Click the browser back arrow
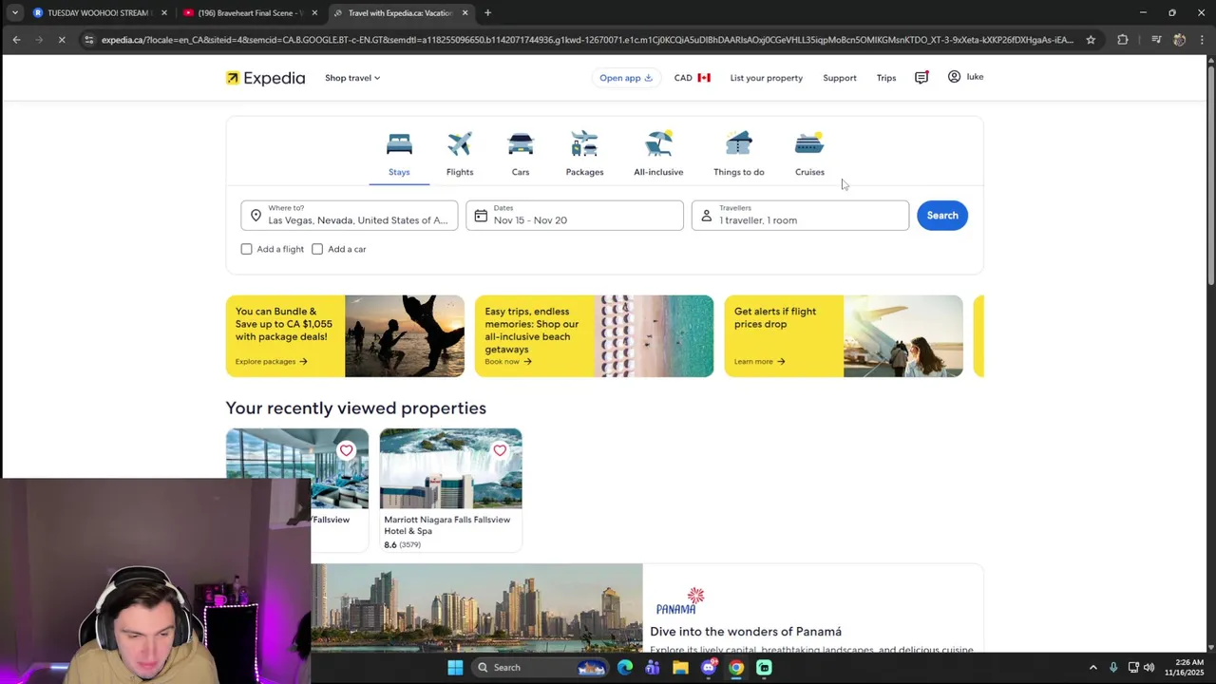The image size is (1216, 684). coord(16,40)
